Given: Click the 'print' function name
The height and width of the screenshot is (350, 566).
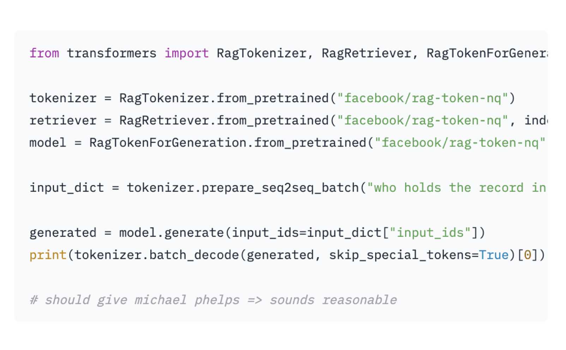Looking at the screenshot, I should click(x=48, y=255).
